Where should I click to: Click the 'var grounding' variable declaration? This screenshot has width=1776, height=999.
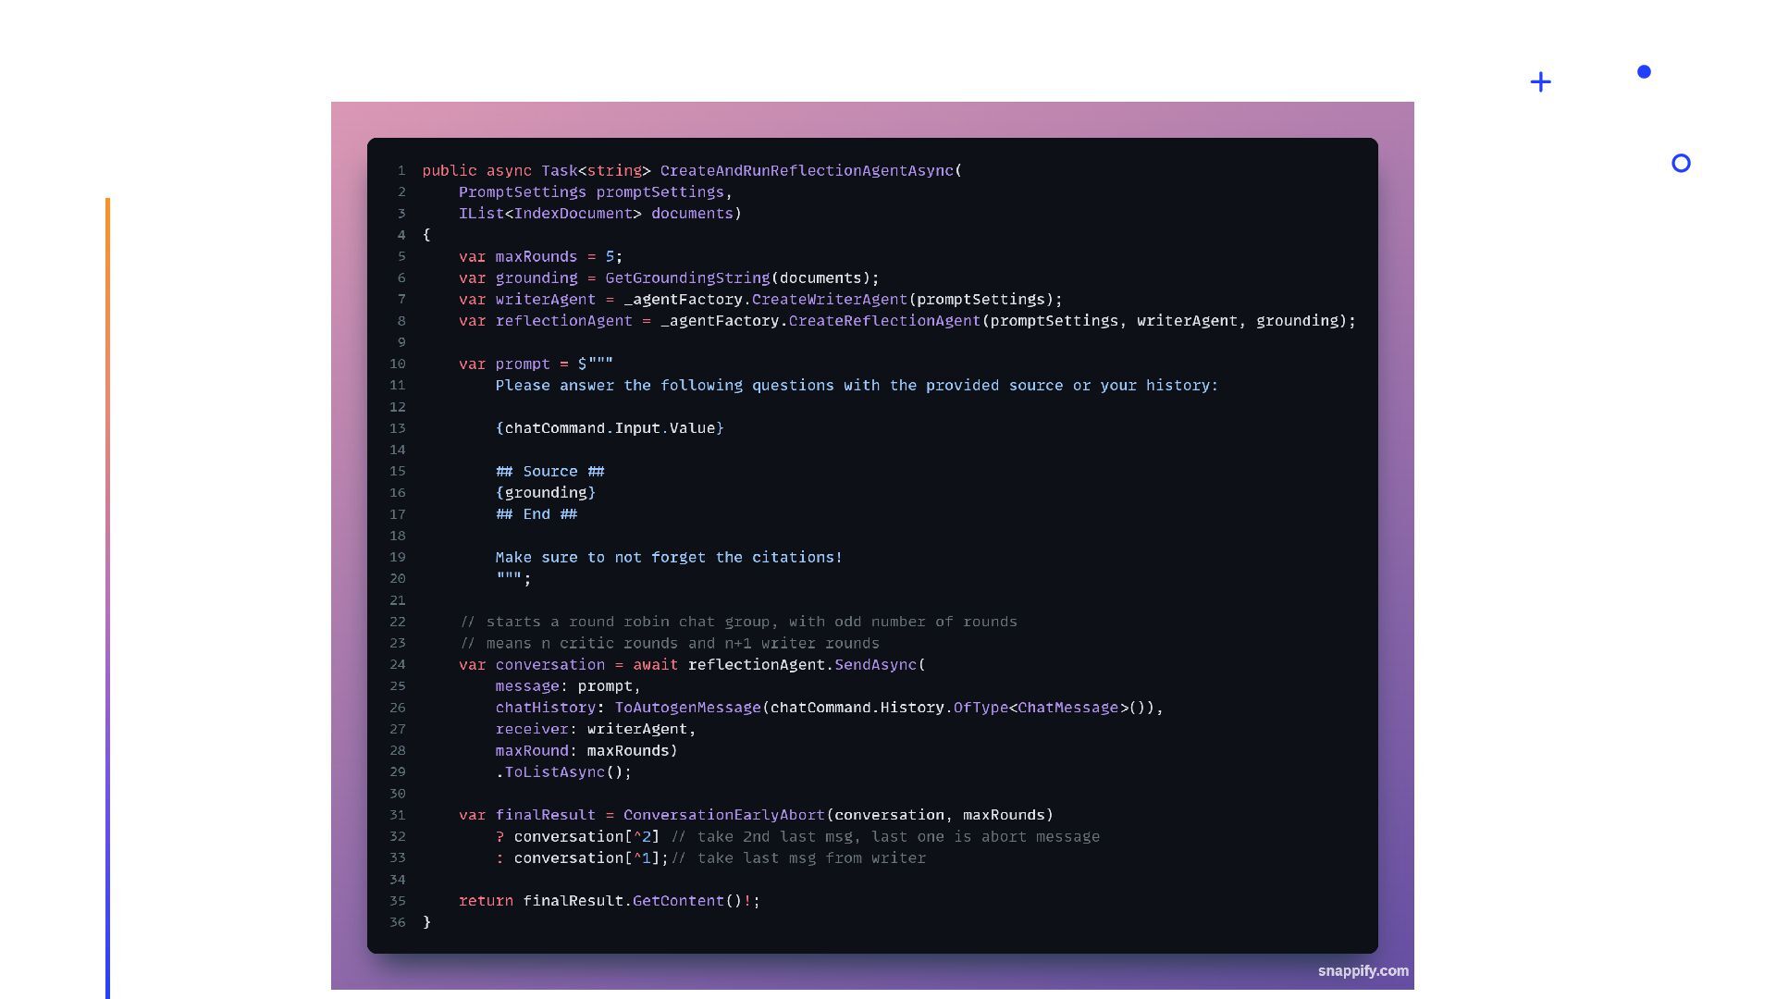point(518,277)
